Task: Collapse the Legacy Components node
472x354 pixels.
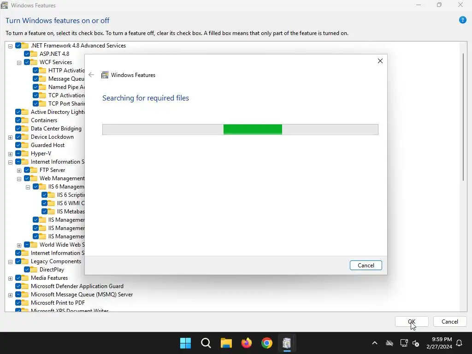Action: (10, 262)
